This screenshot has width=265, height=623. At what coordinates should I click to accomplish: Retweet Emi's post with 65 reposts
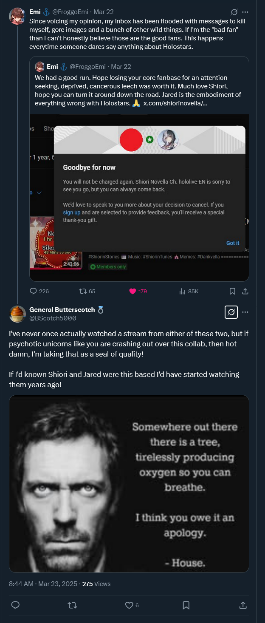click(87, 291)
